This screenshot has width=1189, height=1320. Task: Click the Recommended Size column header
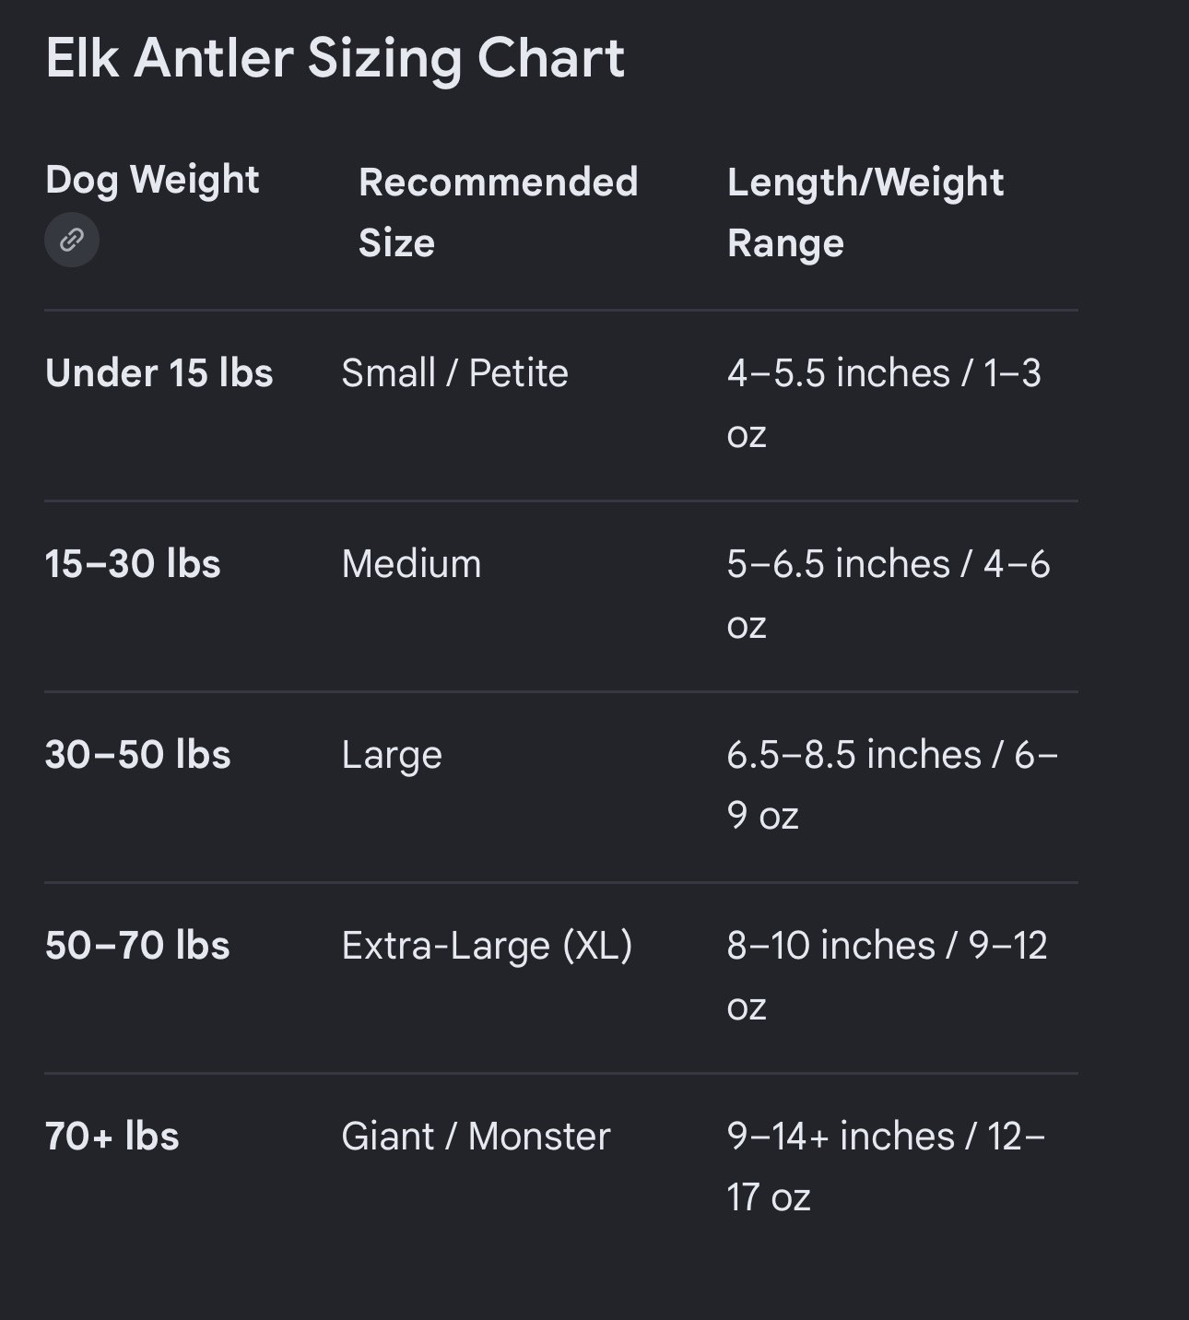click(x=498, y=212)
